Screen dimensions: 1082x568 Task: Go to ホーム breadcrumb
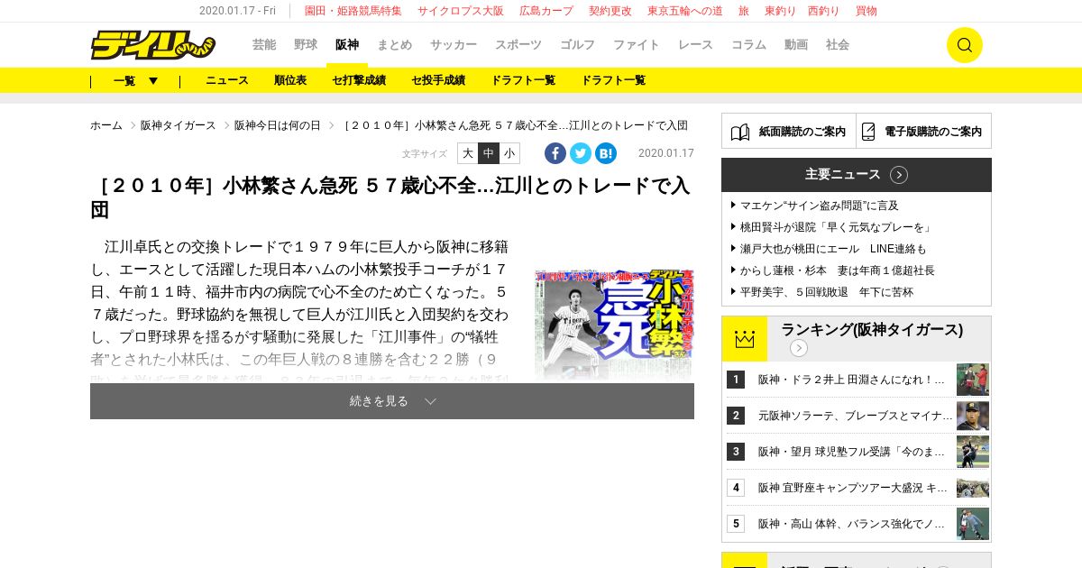click(106, 125)
